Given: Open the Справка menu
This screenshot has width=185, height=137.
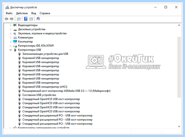Looking at the screenshot, I should point(45,13).
